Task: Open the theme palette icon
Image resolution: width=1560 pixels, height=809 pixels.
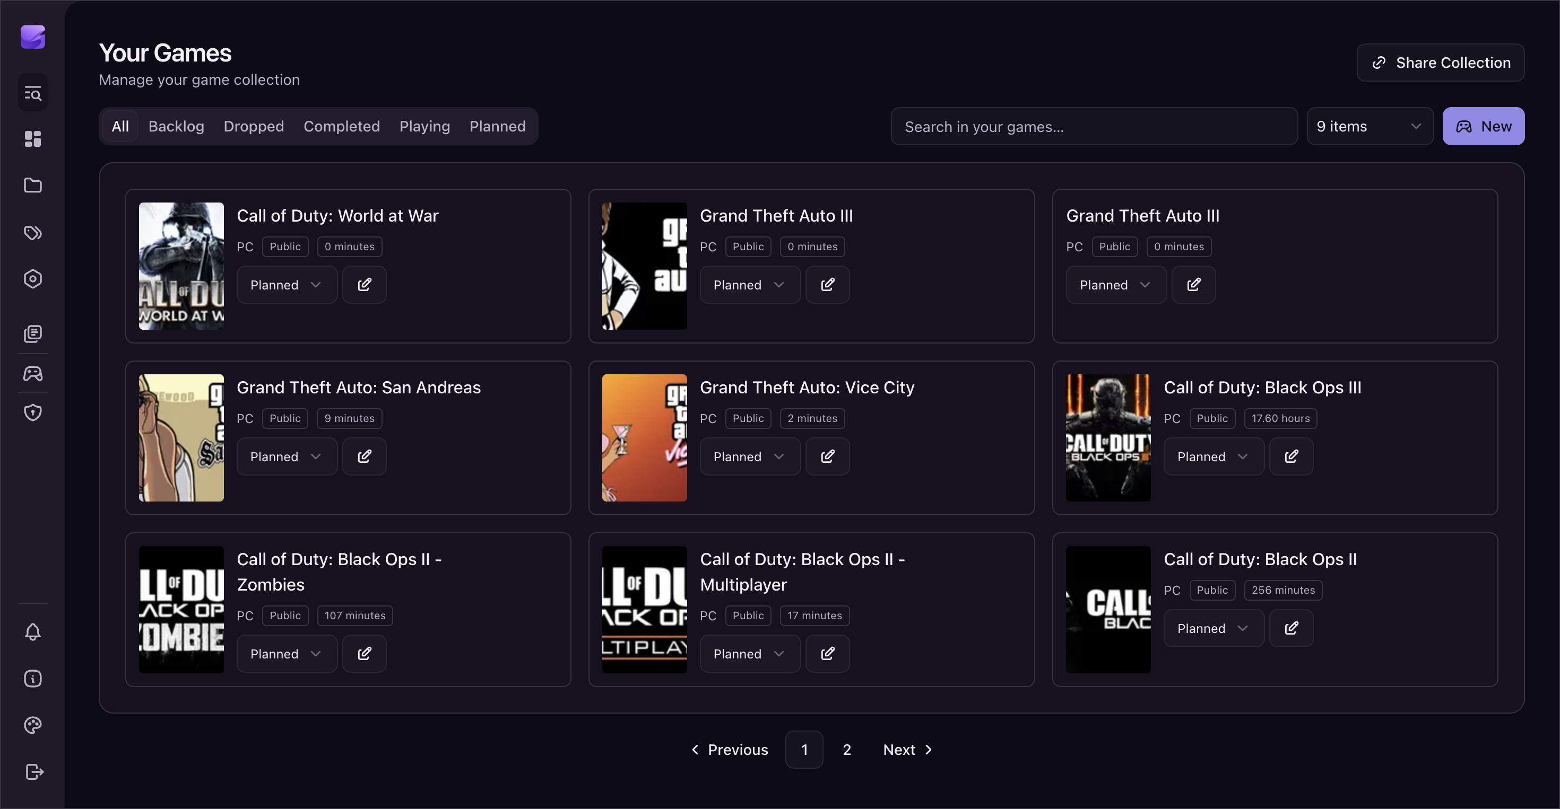Action: point(33,725)
